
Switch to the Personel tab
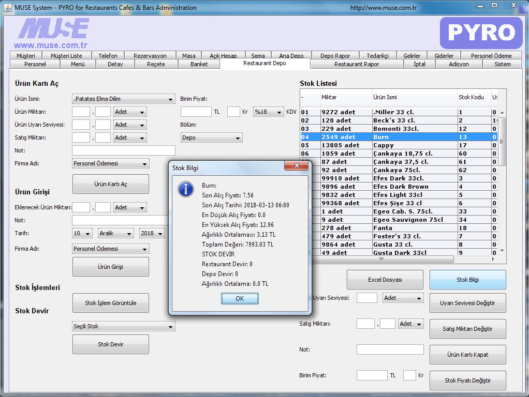click(35, 64)
